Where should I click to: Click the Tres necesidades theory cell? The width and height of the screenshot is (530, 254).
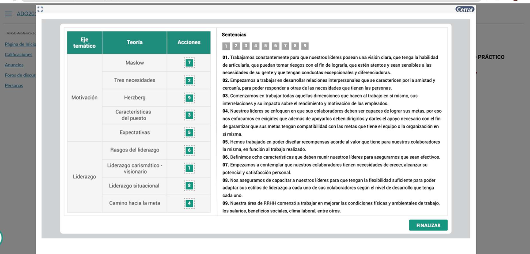135,80
